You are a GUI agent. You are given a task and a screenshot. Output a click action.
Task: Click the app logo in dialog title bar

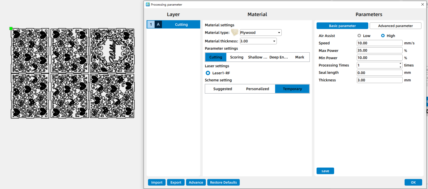point(148,4)
